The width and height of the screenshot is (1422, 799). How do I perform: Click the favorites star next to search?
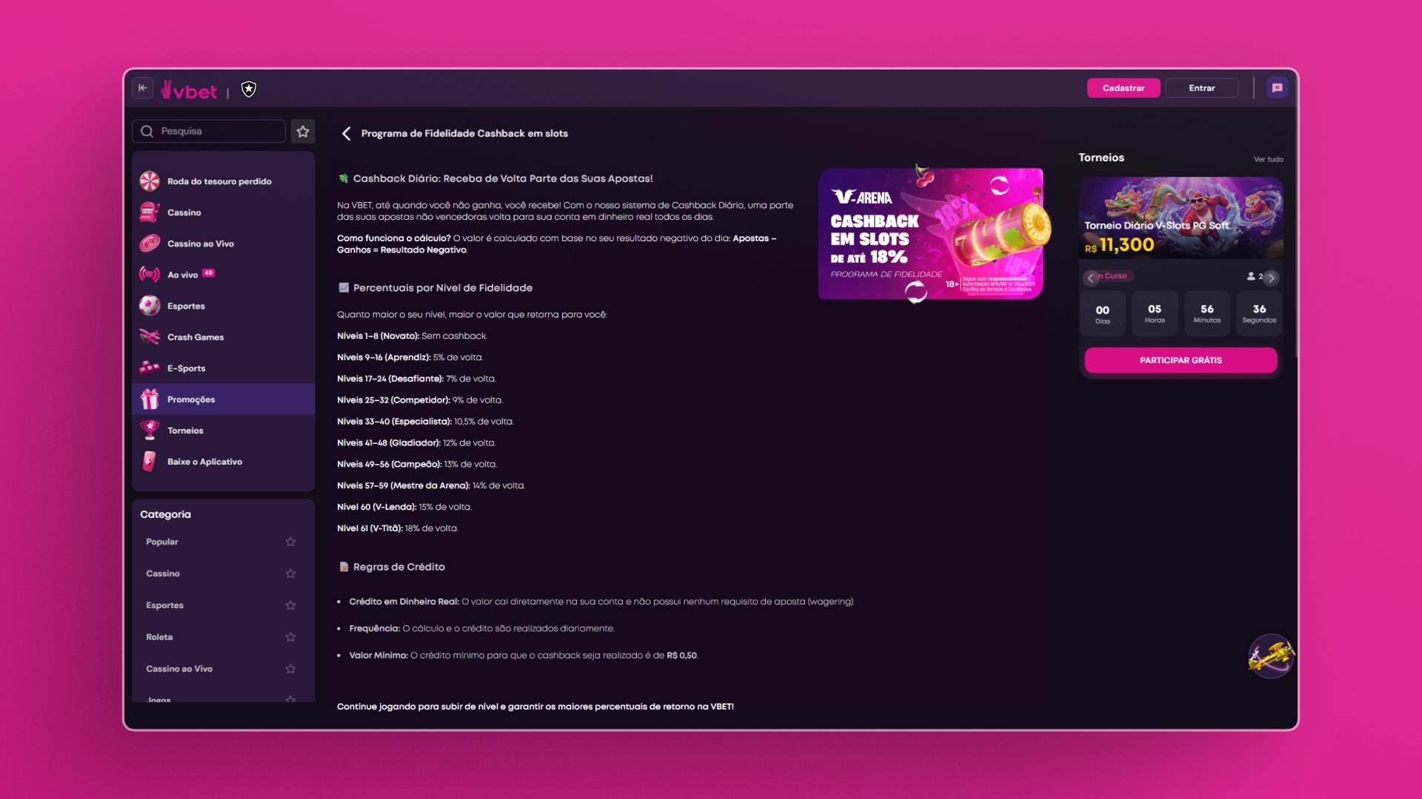coord(303,131)
